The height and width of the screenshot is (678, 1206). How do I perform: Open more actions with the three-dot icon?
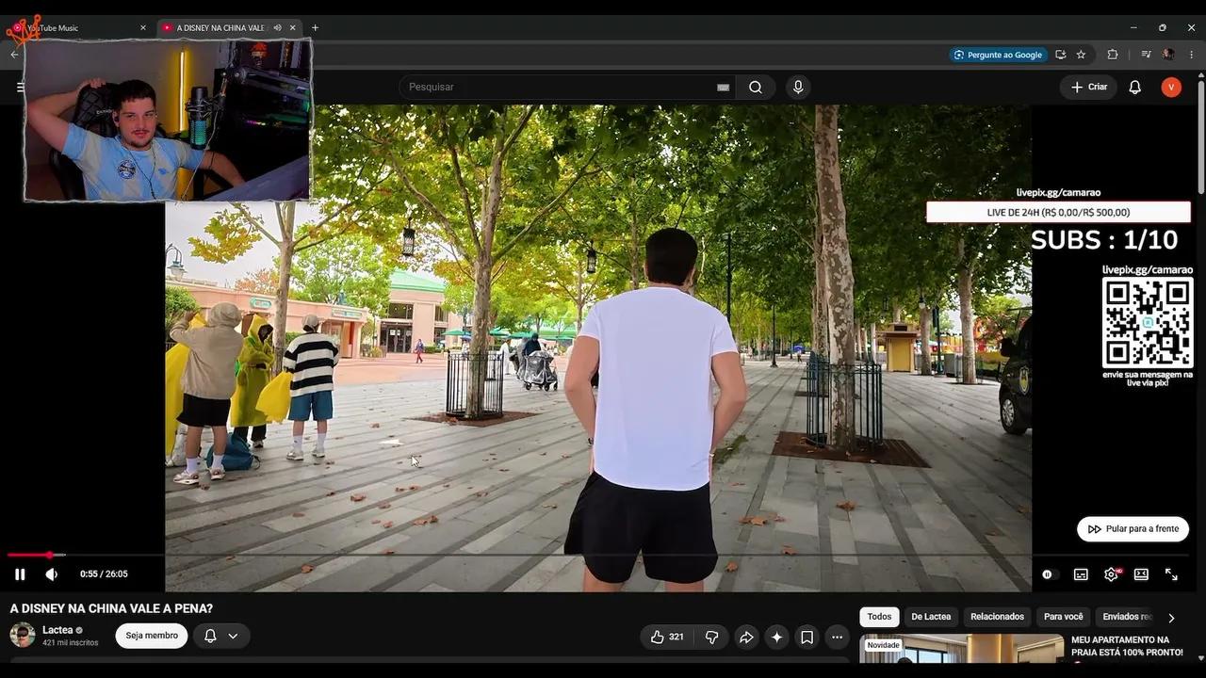click(x=837, y=638)
